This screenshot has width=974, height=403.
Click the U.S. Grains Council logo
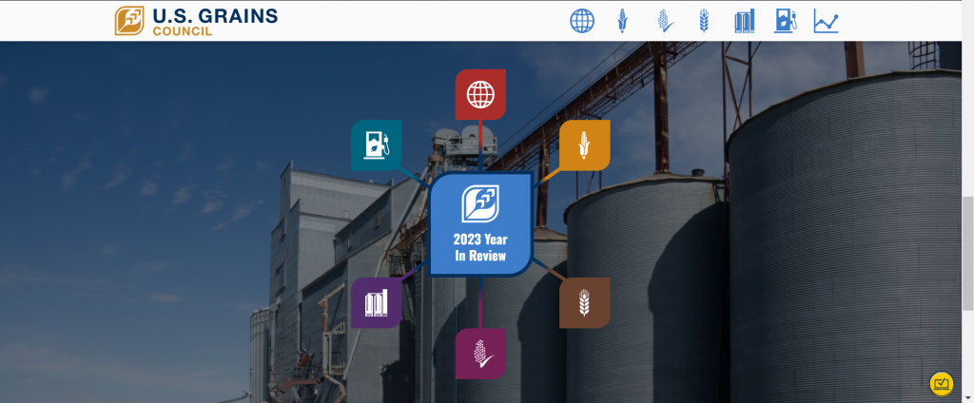(196, 21)
